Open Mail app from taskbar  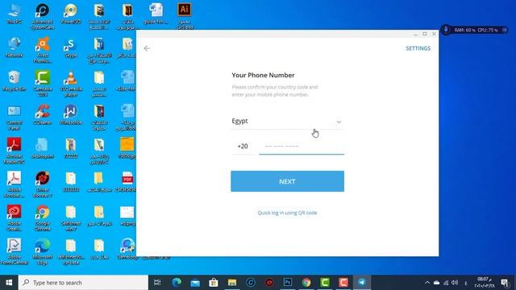tap(195, 283)
